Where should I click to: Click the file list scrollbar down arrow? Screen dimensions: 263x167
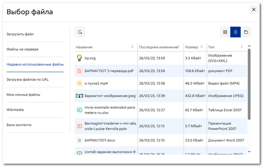(249, 152)
